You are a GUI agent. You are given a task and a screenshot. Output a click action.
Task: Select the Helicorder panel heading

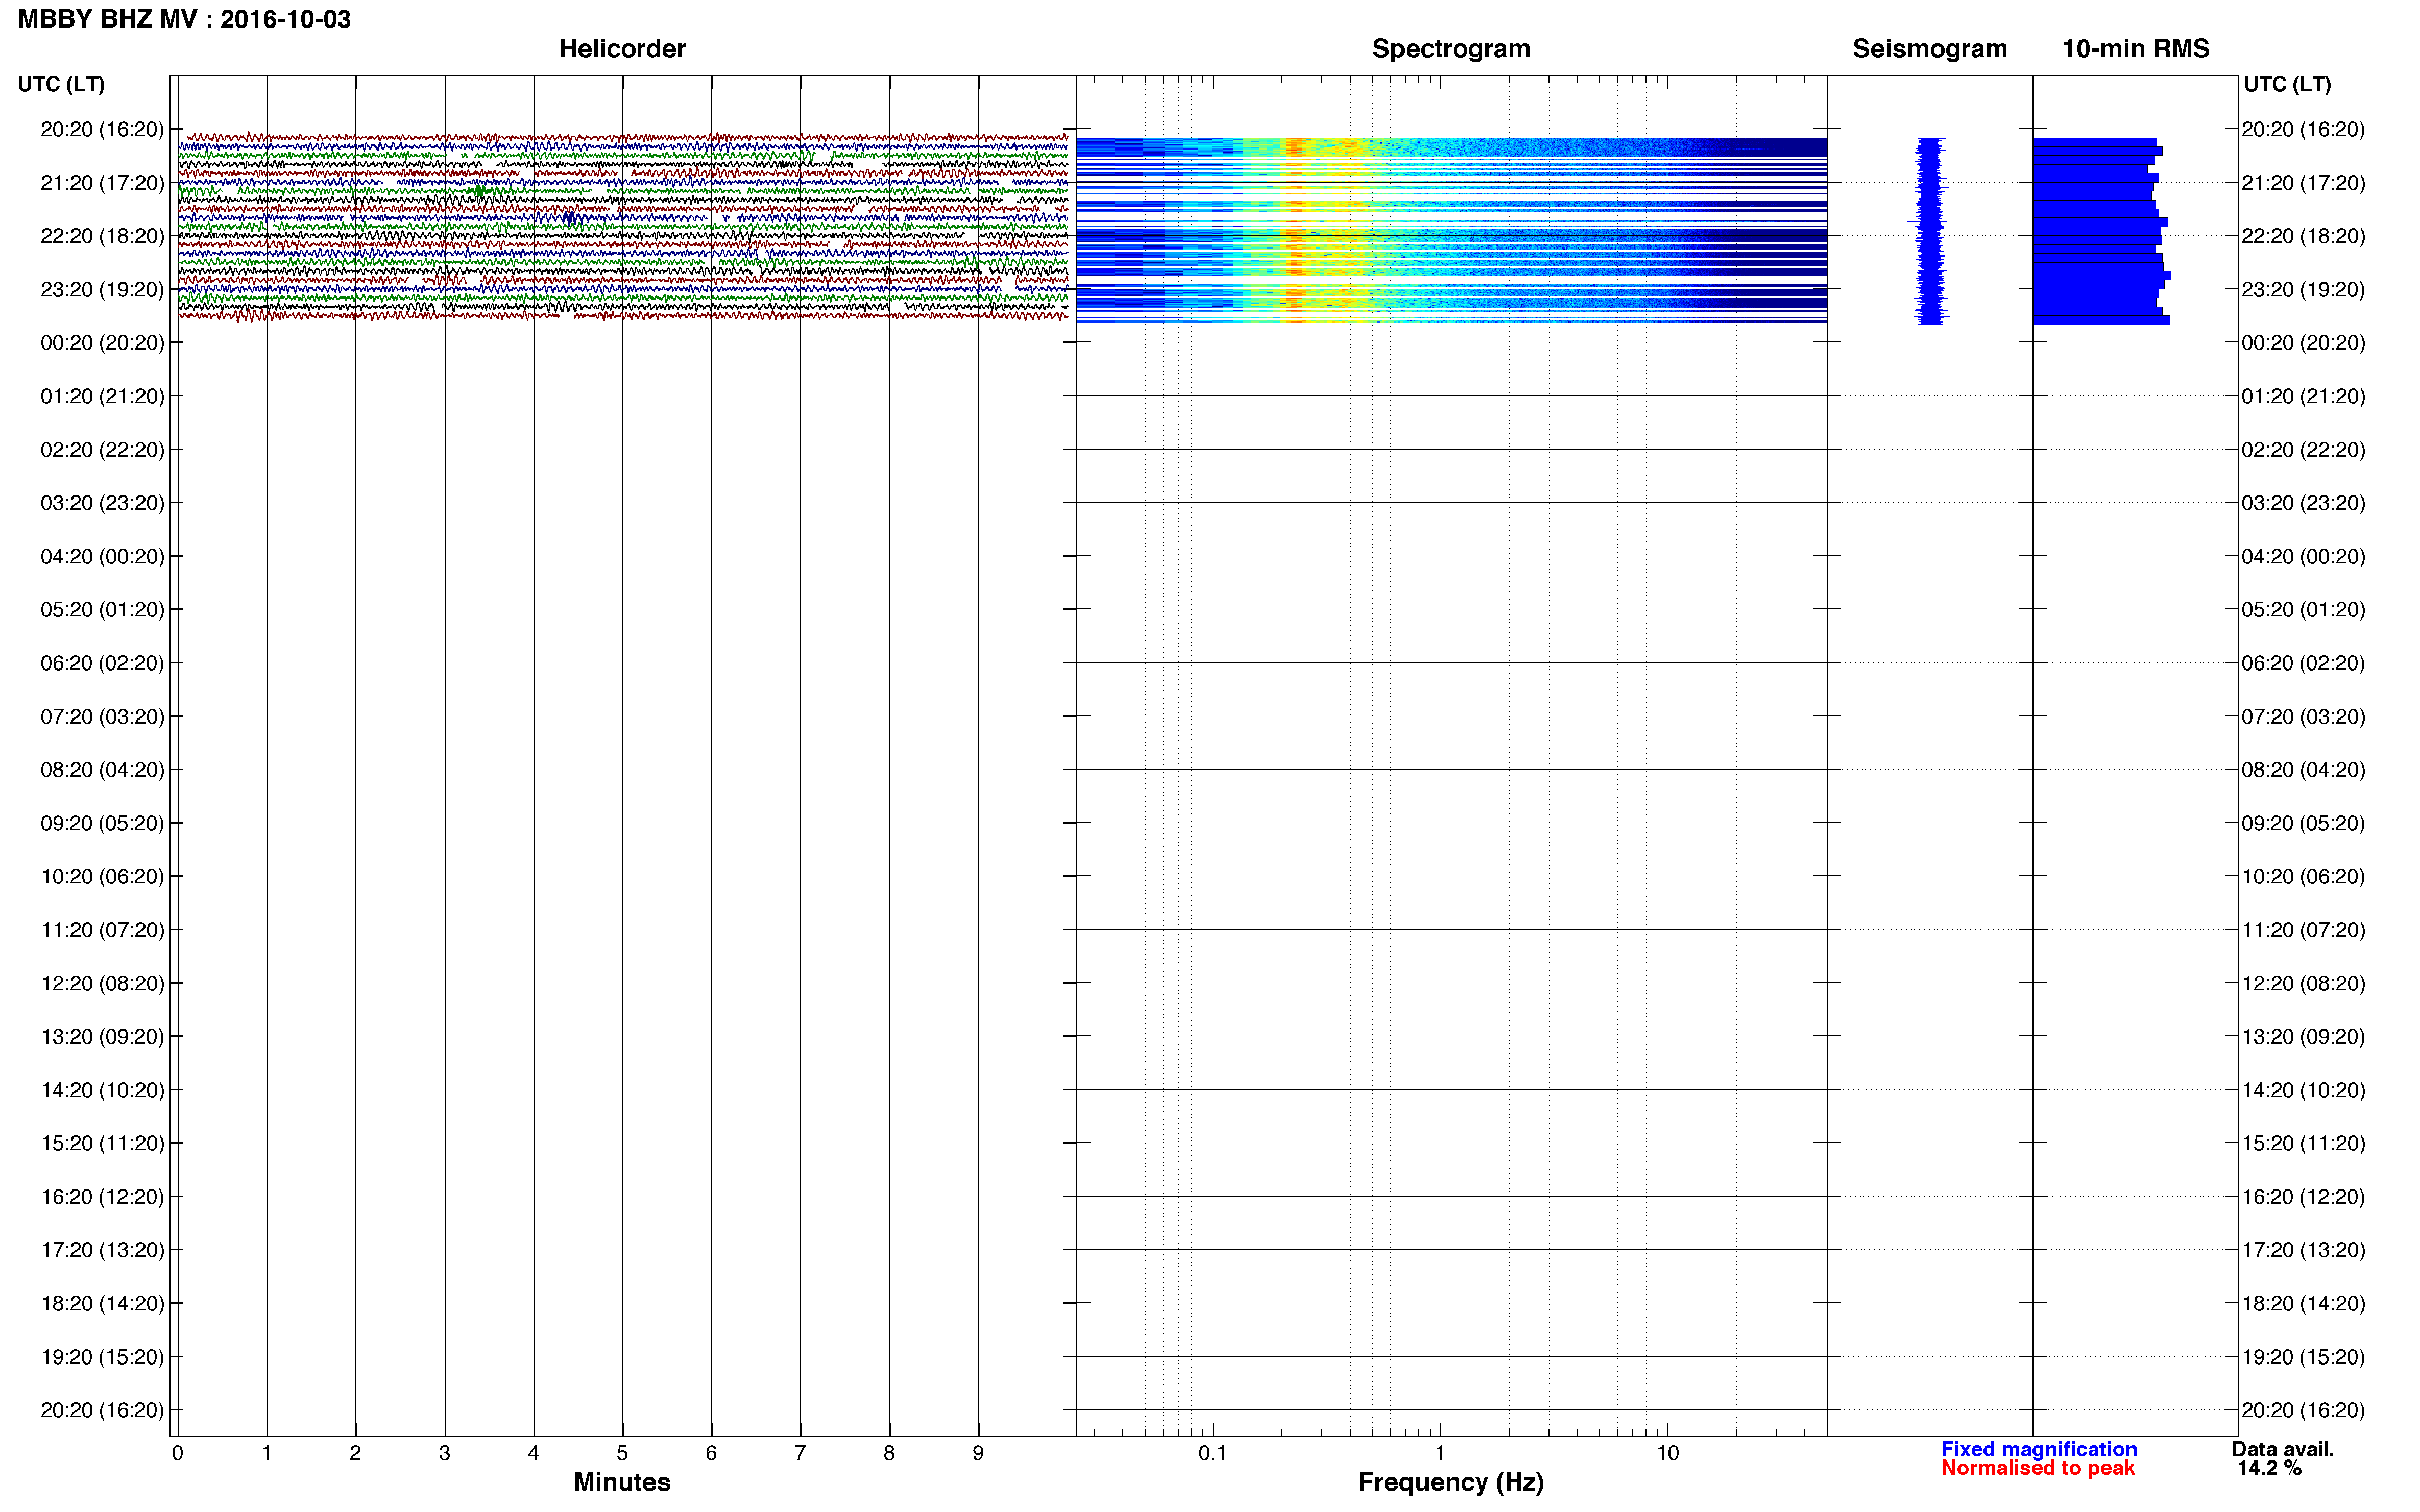click(x=622, y=48)
